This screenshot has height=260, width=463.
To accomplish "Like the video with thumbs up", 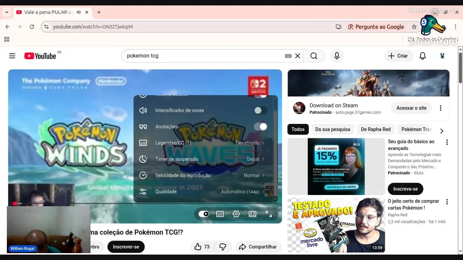I will [x=202, y=247].
